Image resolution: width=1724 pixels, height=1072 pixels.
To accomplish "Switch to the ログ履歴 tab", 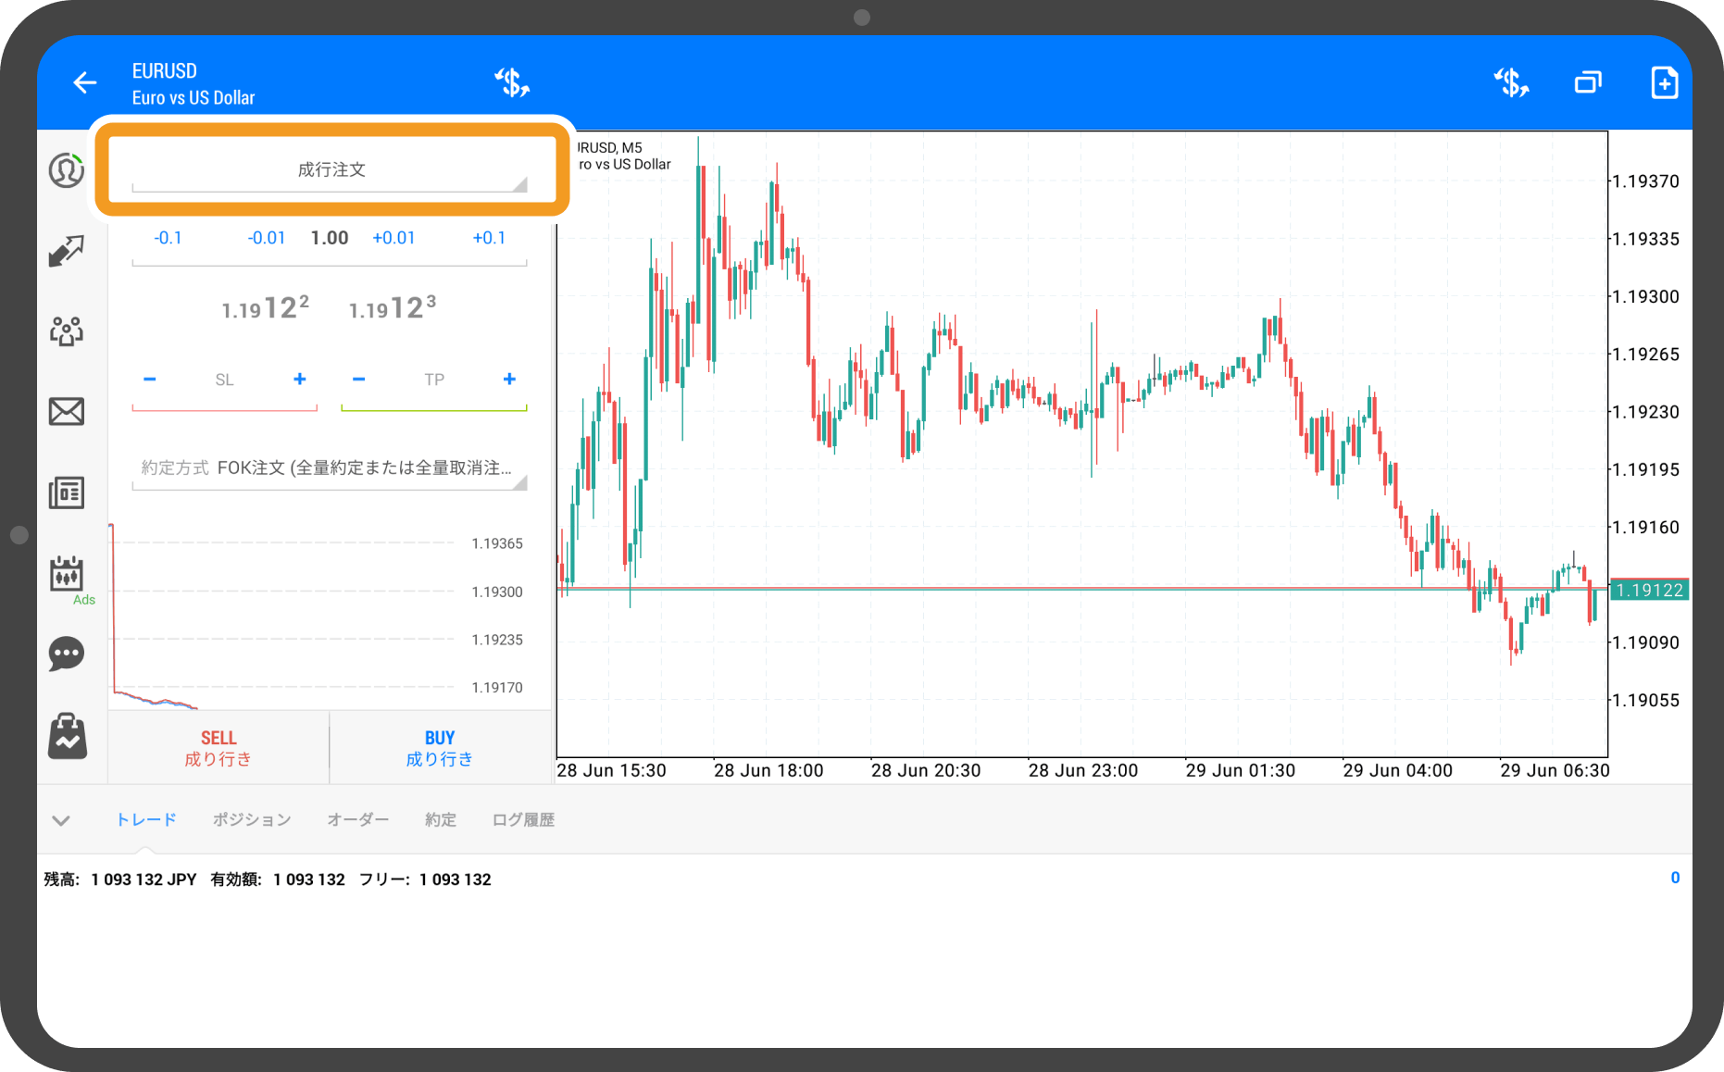I will tap(523, 820).
